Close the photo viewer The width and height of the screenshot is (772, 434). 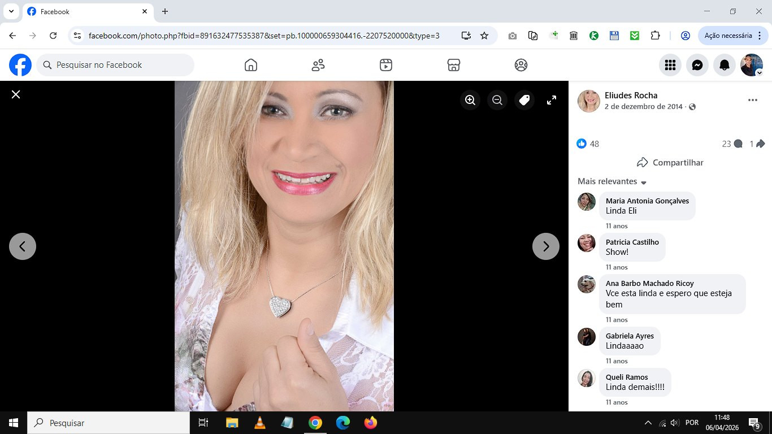coord(16,94)
